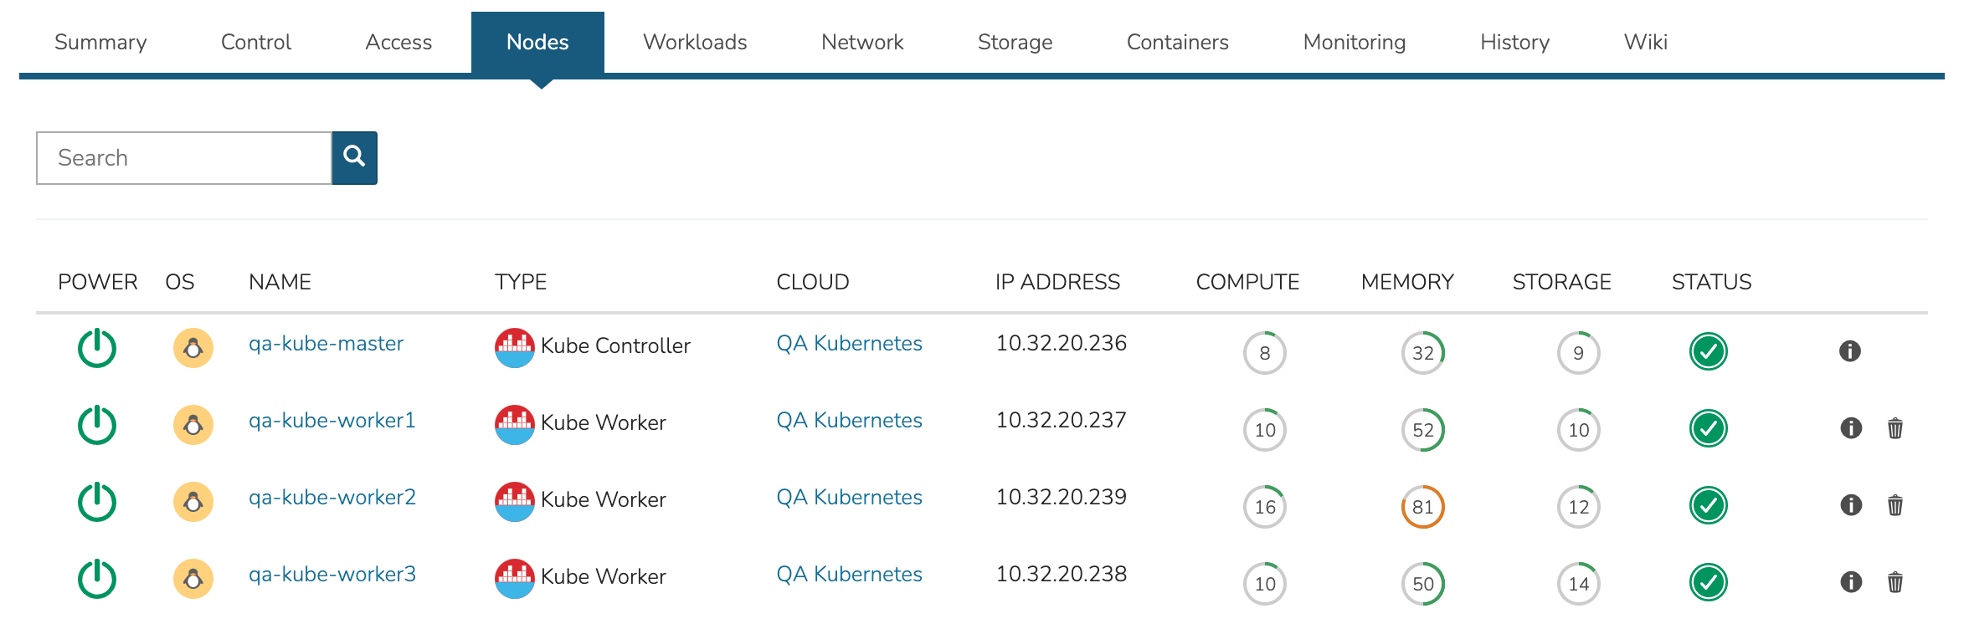Click the trash icon for qa-kube-worker3
1964x629 pixels.
1895,582
